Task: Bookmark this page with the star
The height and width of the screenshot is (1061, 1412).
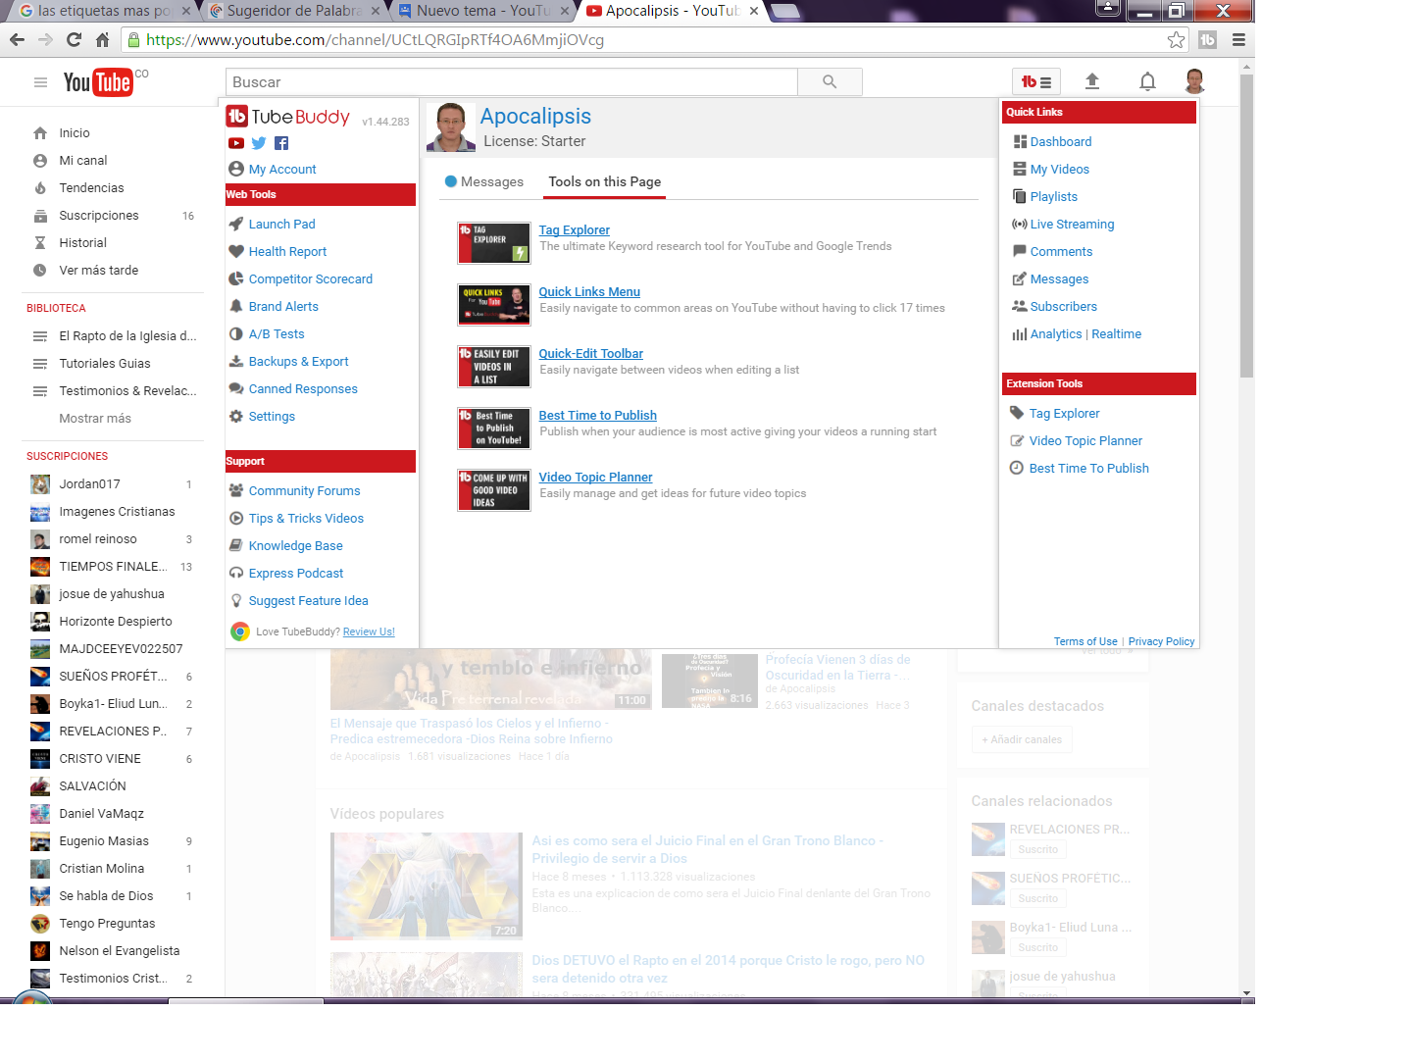Action: [1176, 40]
